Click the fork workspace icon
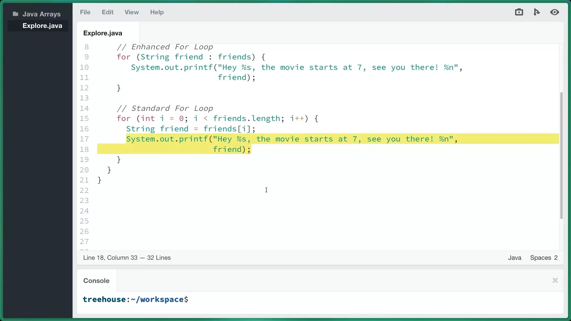The width and height of the screenshot is (571, 321). (x=537, y=12)
